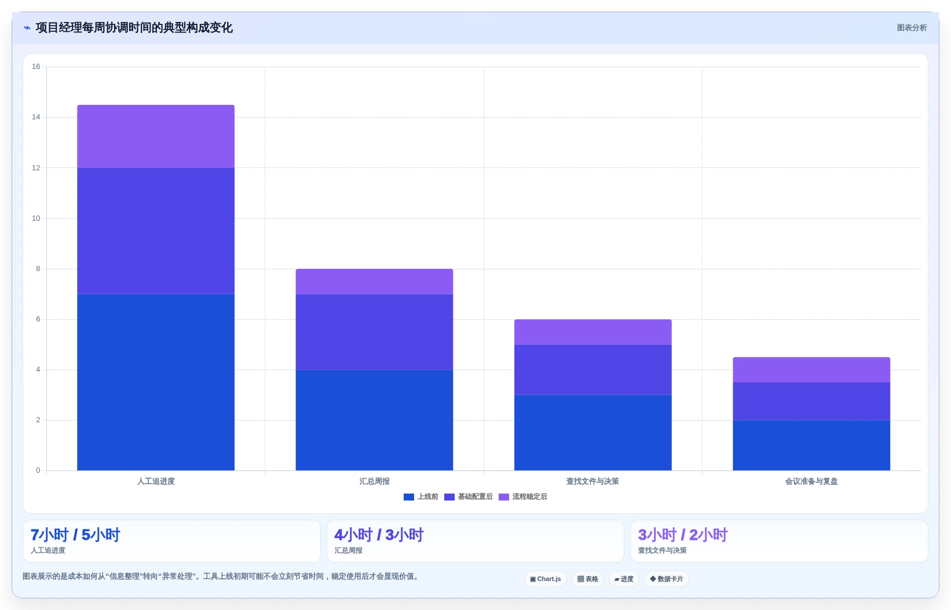Select the 基础配置后 segment of 会议准备与复盘 bar
951x610 pixels.
[811, 401]
